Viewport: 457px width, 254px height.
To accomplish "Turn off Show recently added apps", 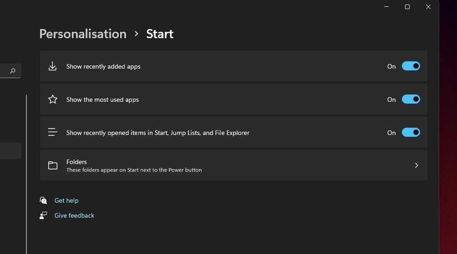I will [x=411, y=66].
